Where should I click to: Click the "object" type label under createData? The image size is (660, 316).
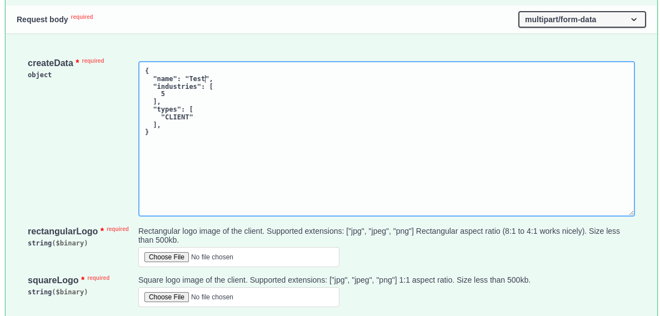pyautogui.click(x=39, y=75)
